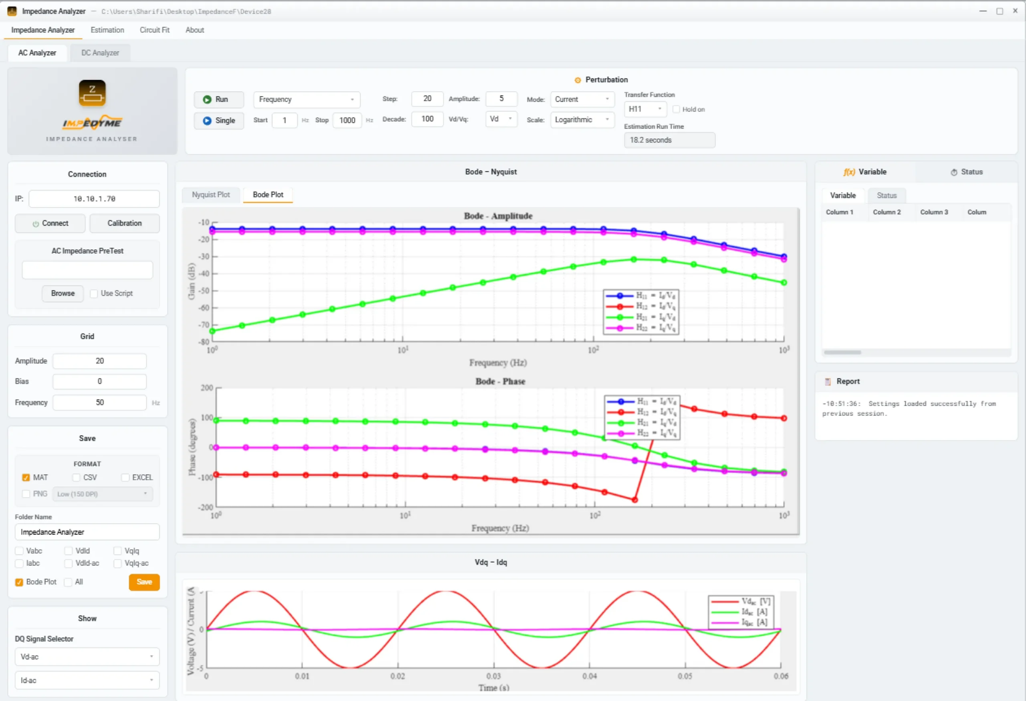Click the Stop frequency field showing 1000
1026x701 pixels.
347,120
